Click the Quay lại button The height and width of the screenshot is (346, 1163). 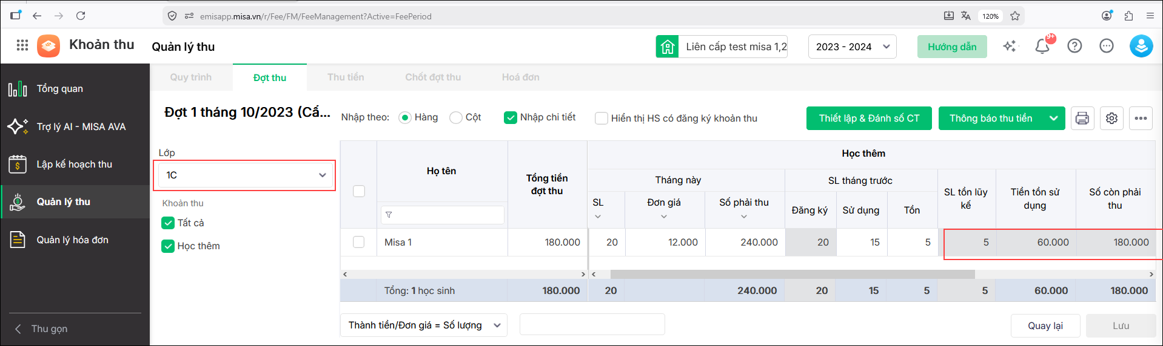click(1045, 325)
